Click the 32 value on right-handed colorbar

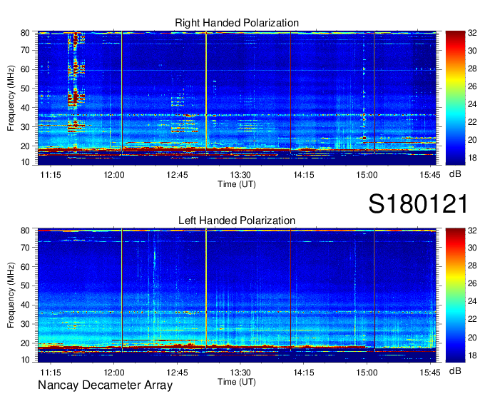472,33
